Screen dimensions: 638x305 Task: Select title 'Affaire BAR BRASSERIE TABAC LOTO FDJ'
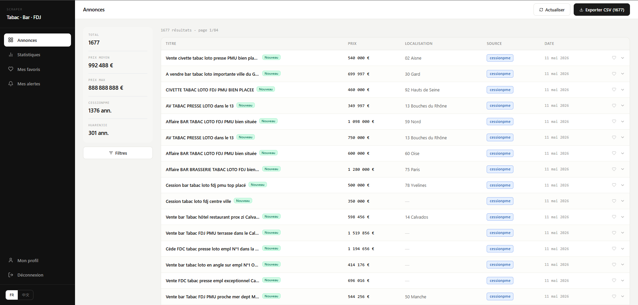point(212,169)
